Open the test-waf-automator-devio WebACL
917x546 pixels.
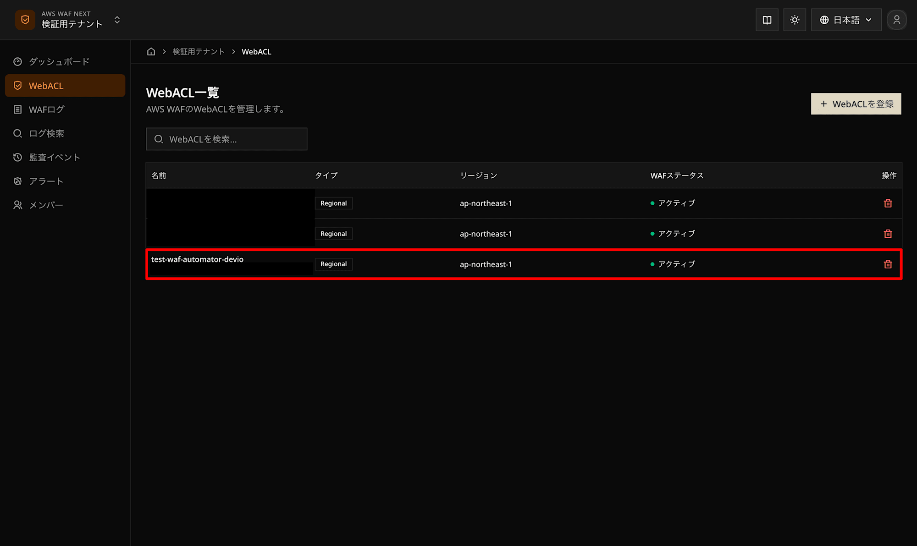click(x=197, y=259)
